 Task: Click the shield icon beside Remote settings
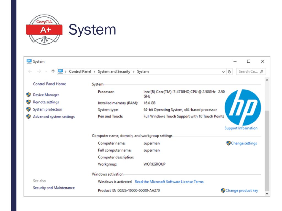click(28, 102)
